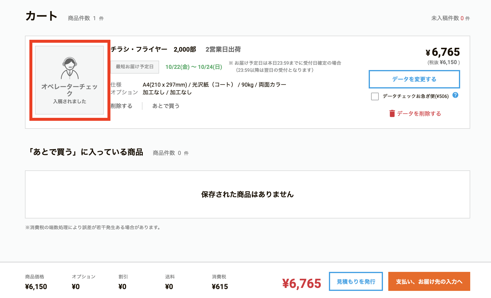This screenshot has height=298, width=491.
Task: Click the red total ¥6,765 in the footer
Action: click(301, 283)
